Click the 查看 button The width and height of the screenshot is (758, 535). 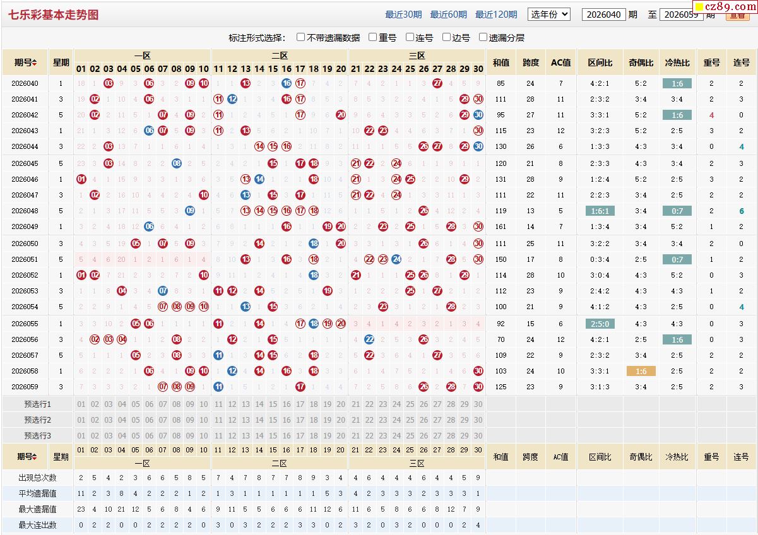[738, 16]
